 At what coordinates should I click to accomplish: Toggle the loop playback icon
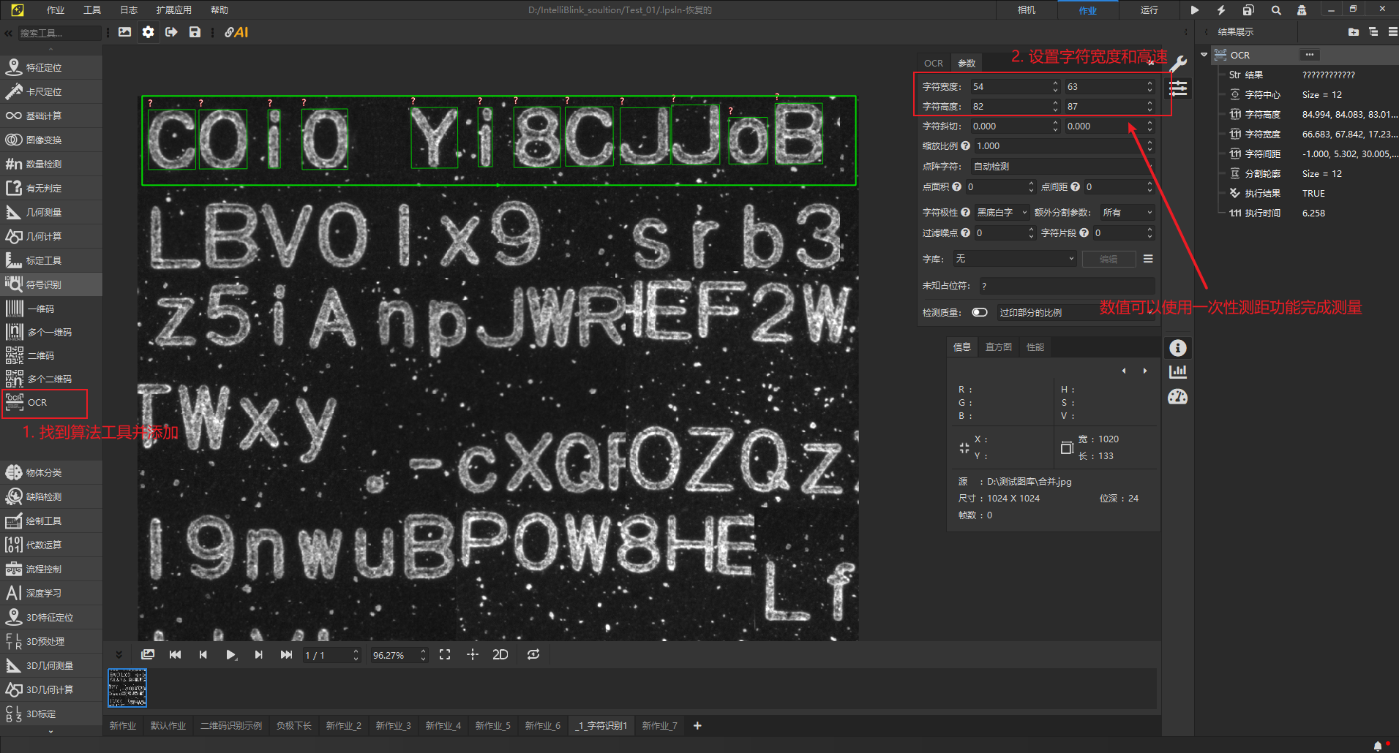(533, 654)
